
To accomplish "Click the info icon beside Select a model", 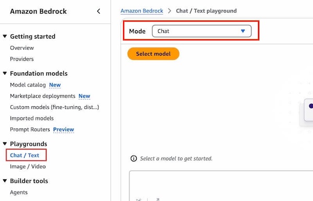I will pos(134,159).
